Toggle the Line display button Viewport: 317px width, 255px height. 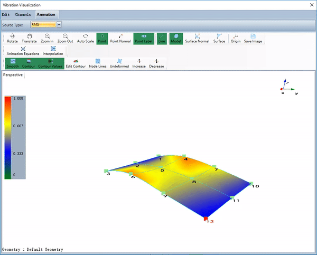click(x=162, y=39)
